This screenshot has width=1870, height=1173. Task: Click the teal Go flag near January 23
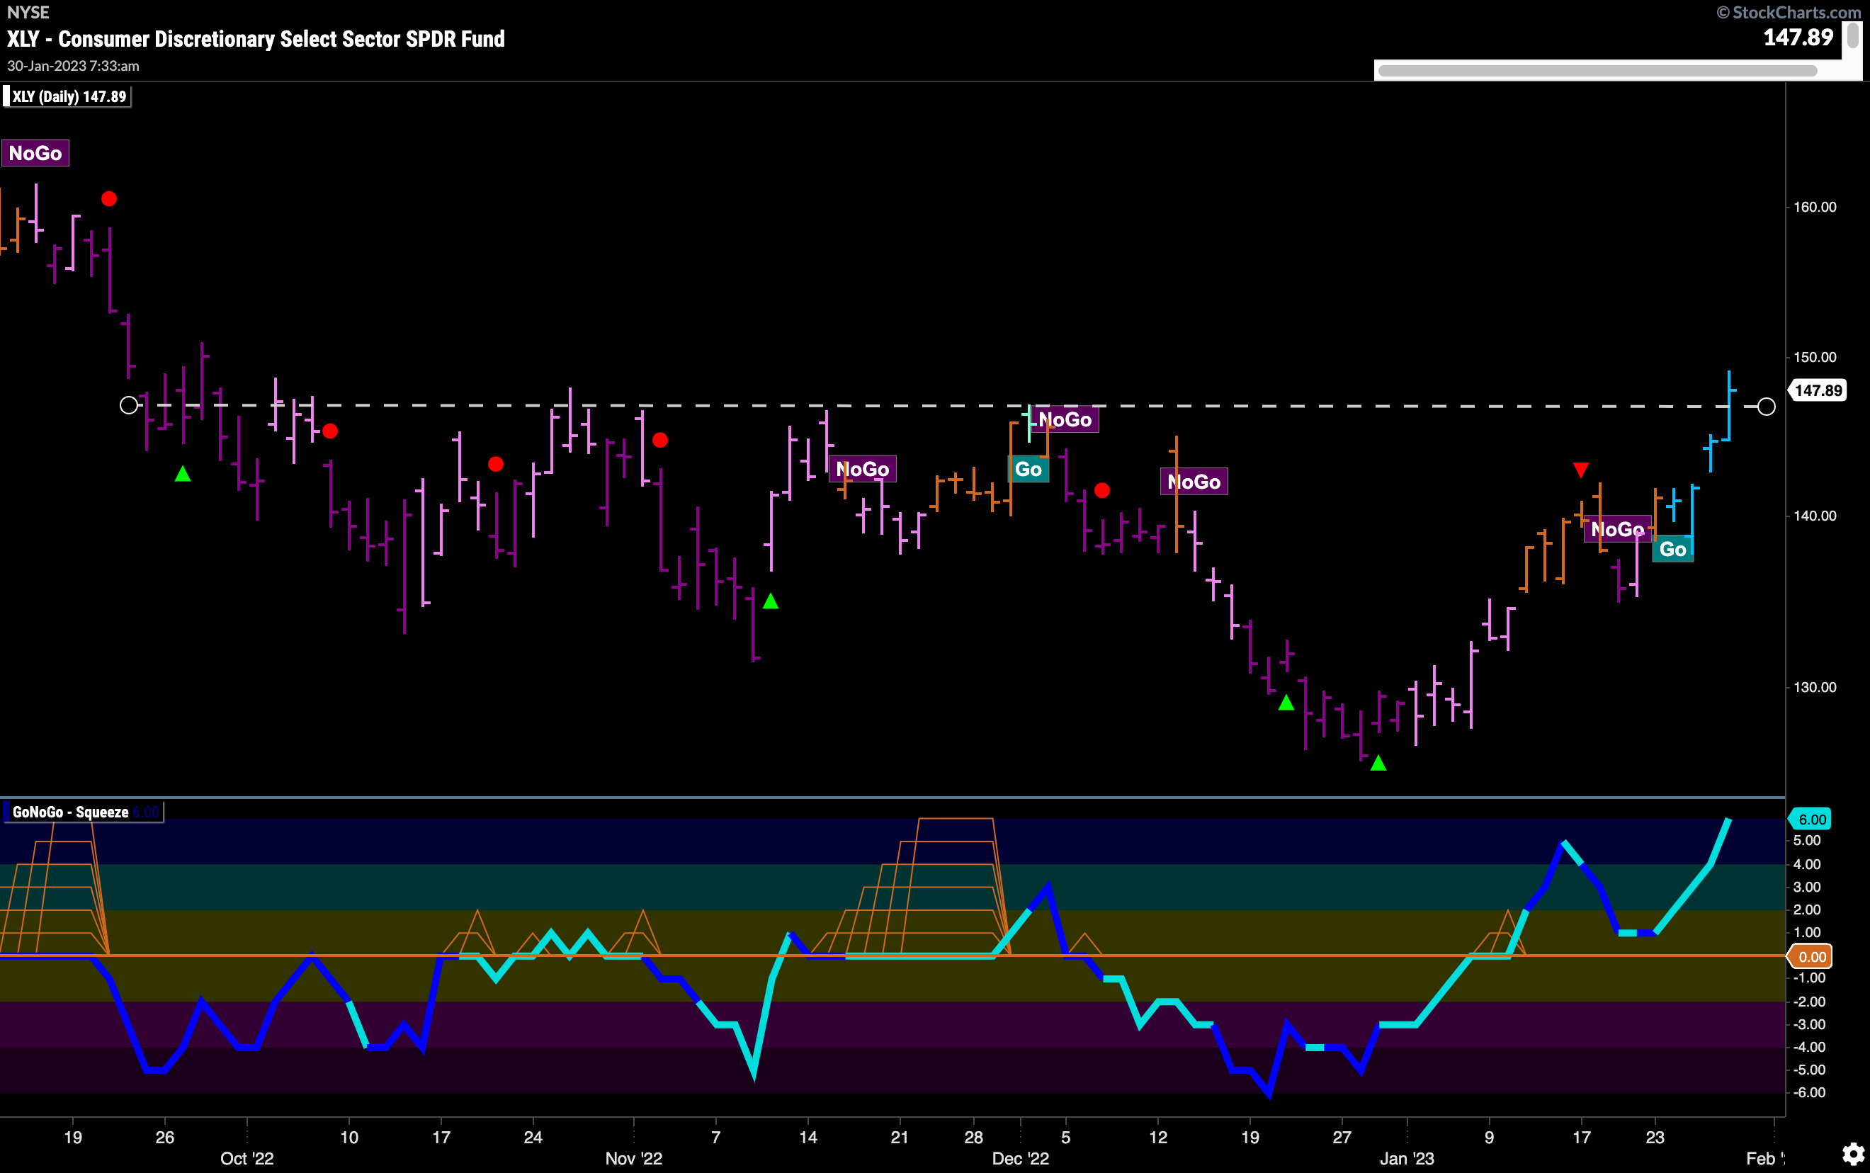point(1673,549)
